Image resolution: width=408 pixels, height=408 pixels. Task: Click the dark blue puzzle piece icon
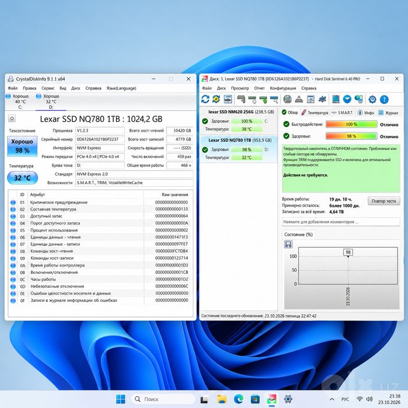pyautogui.click(x=322, y=99)
